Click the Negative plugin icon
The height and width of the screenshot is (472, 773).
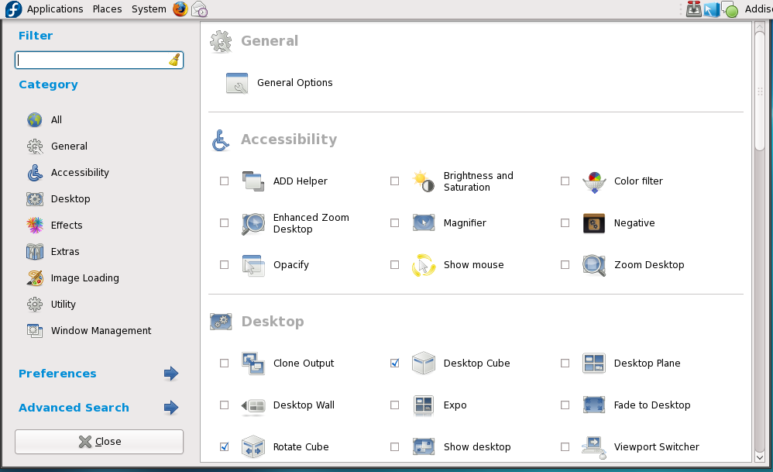click(593, 223)
